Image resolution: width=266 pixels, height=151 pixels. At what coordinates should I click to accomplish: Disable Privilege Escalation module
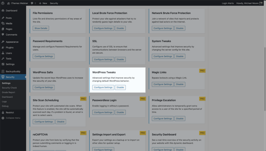point(180,119)
